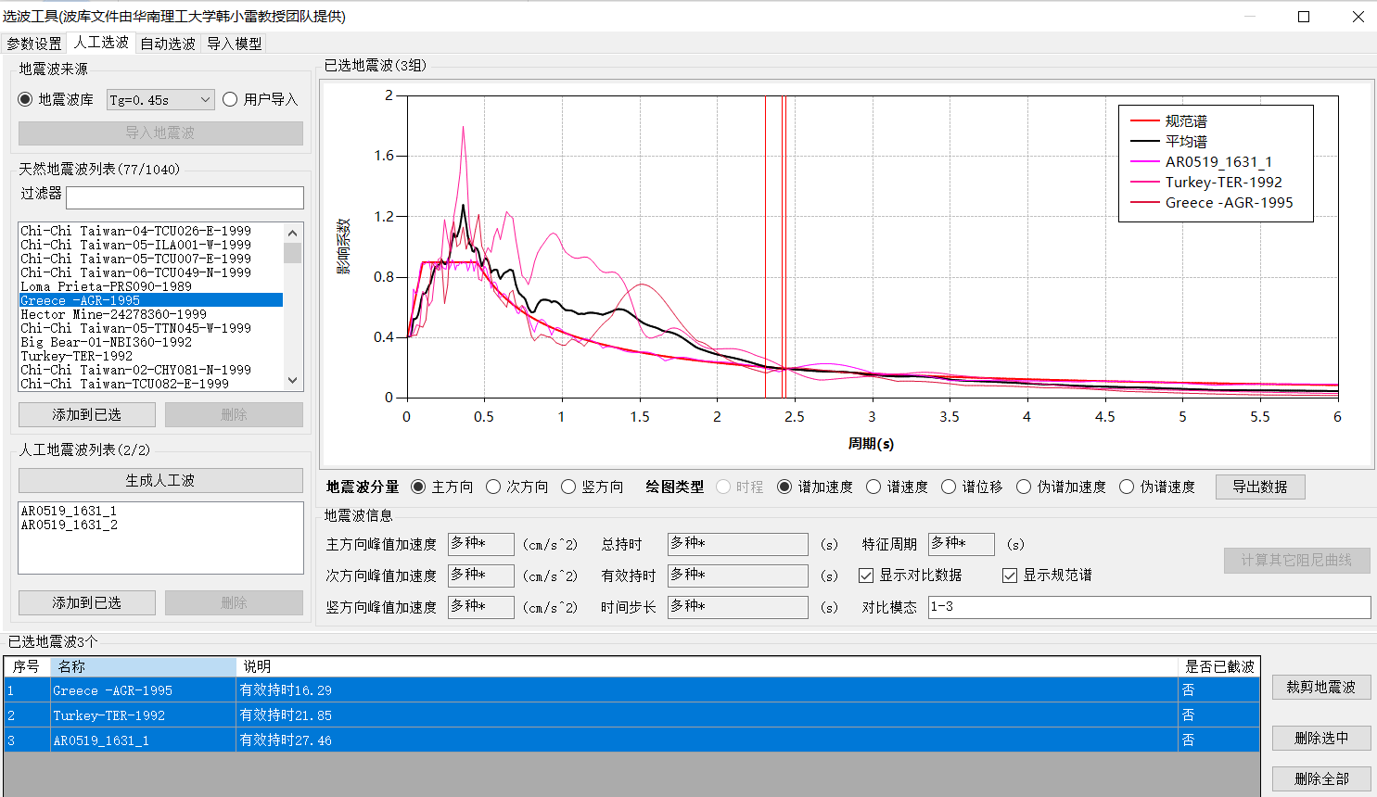Toggle 显示规范谱 checkbox
The image size is (1377, 797).
click(x=1010, y=576)
